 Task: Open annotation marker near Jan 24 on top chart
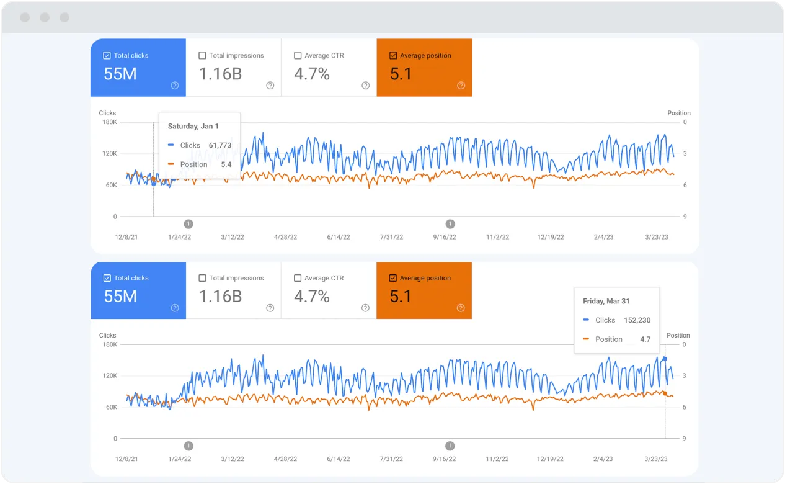pyautogui.click(x=188, y=223)
